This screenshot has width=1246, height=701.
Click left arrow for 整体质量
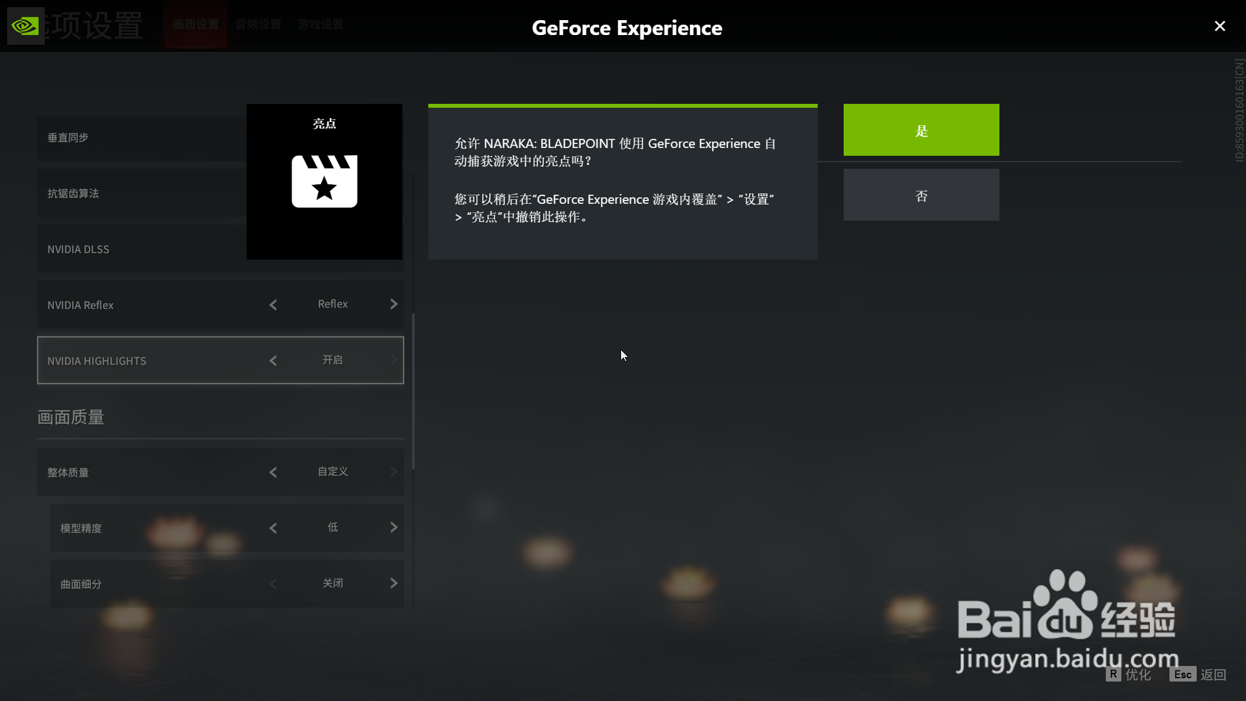pyautogui.click(x=273, y=472)
